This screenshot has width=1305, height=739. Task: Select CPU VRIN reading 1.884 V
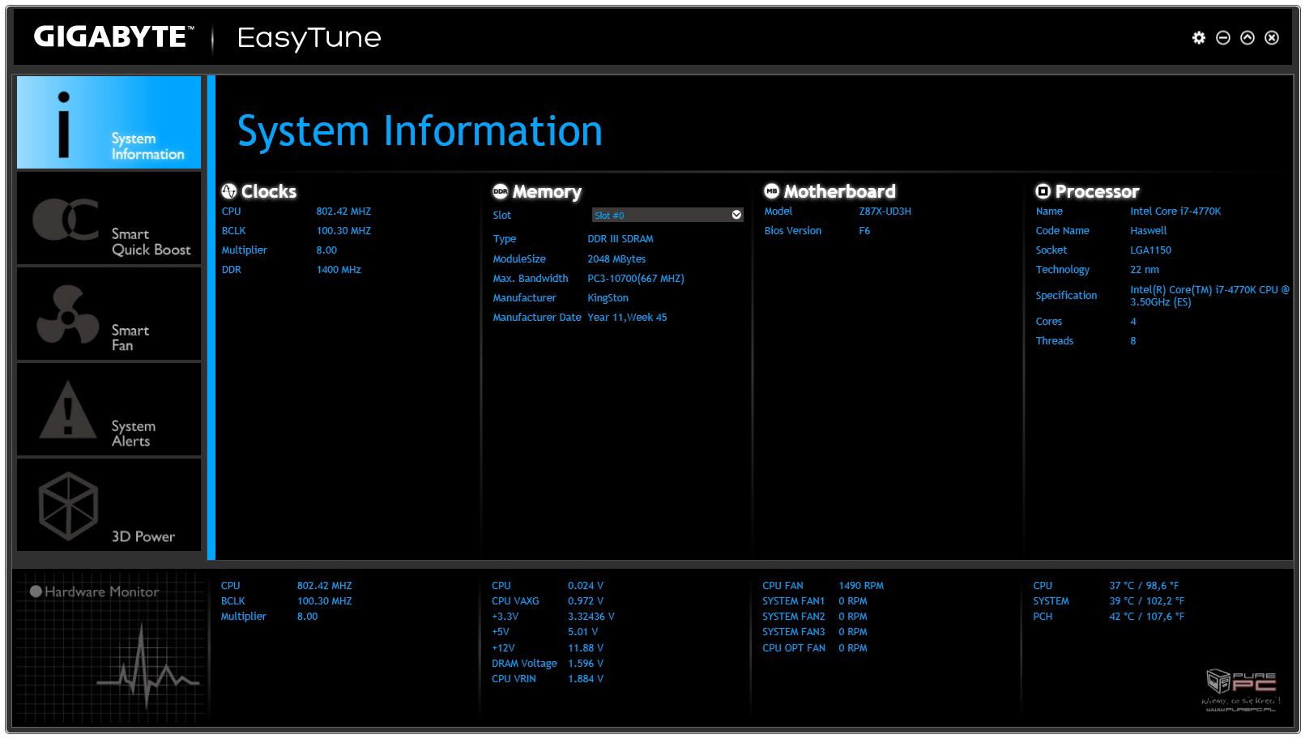586,679
